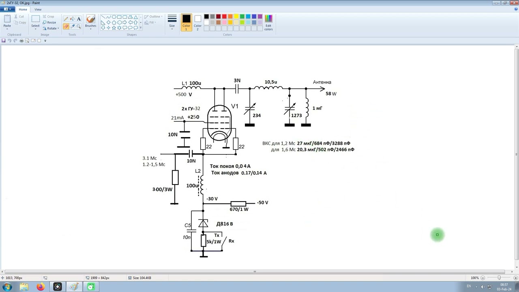Open the Brushes dropdown arrow
The width and height of the screenshot is (519, 292).
[x=91, y=29]
